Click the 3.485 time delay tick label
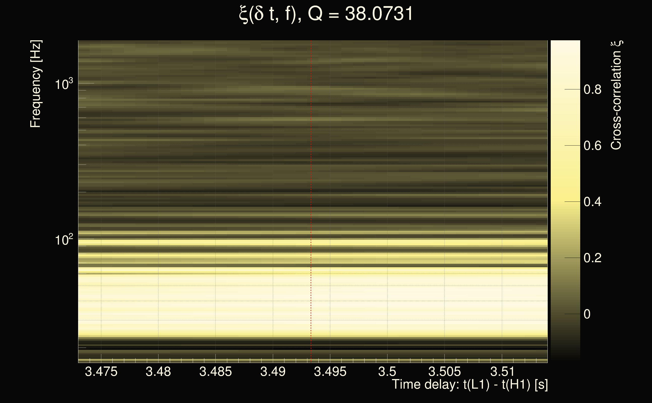 (x=215, y=372)
